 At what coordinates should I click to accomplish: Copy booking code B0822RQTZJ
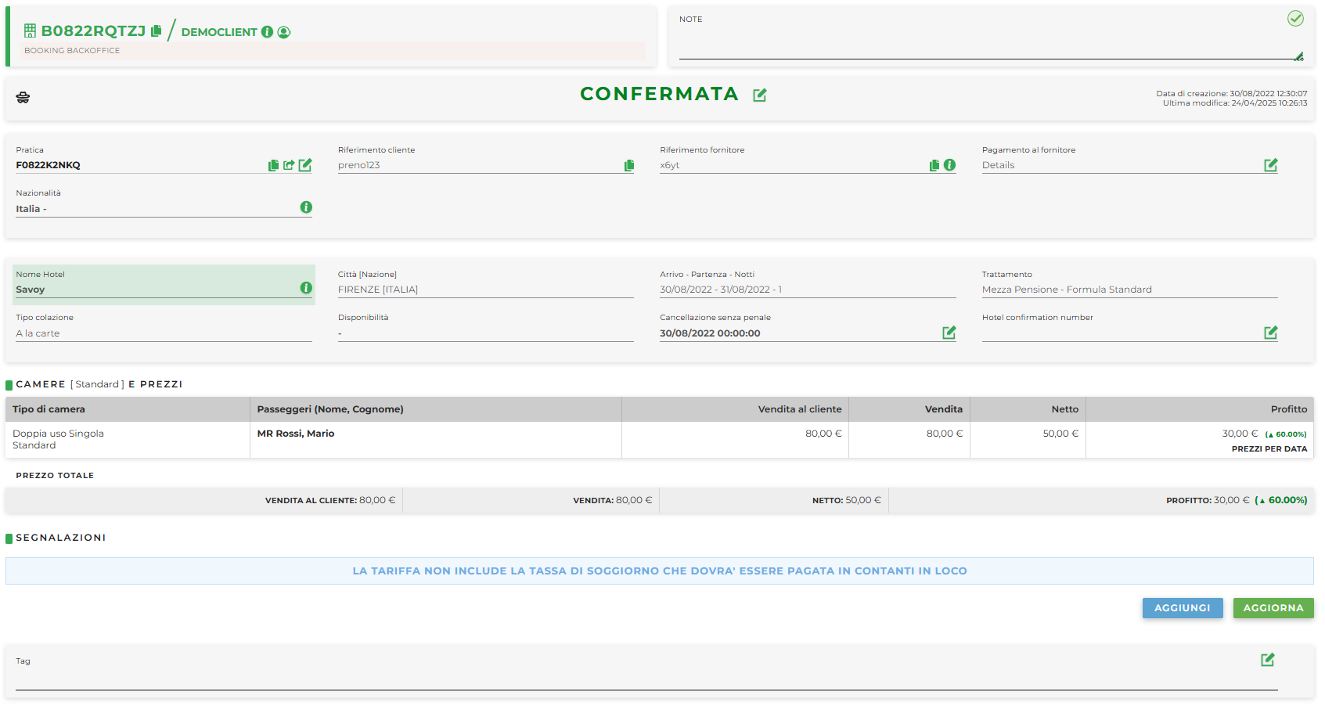pyautogui.click(x=156, y=31)
